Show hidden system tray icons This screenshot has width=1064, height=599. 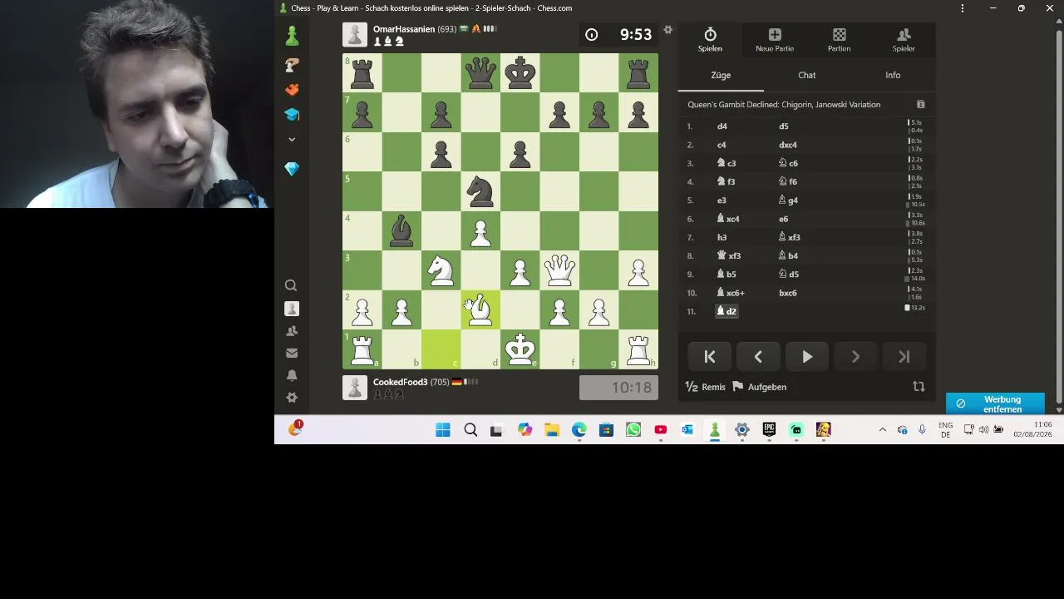[882, 430]
